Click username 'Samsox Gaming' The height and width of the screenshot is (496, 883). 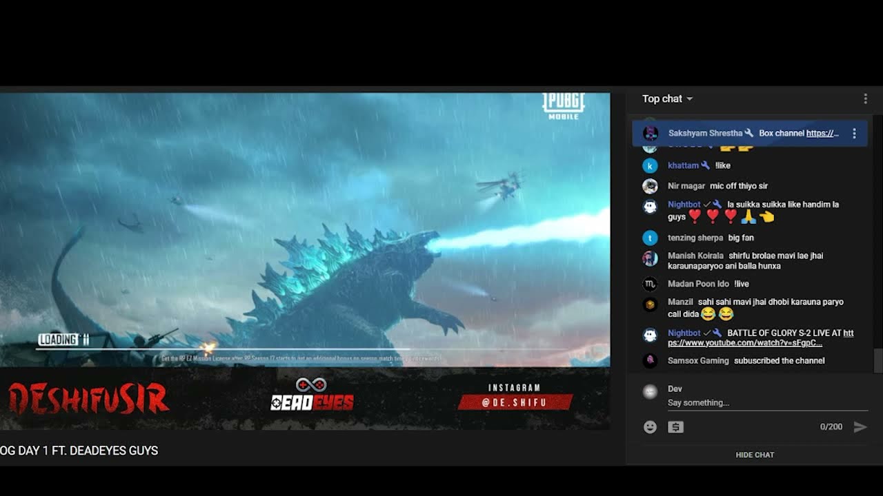pos(697,360)
